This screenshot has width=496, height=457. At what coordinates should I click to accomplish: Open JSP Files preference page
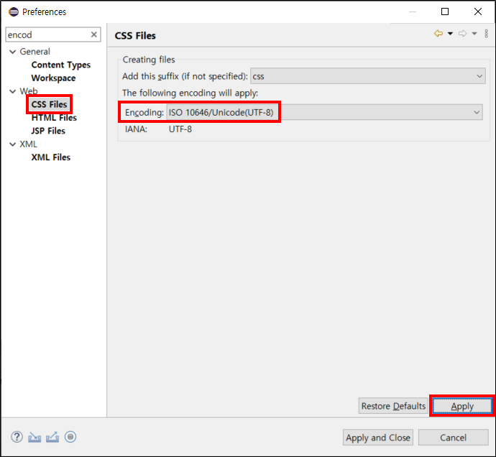pyautogui.click(x=48, y=131)
